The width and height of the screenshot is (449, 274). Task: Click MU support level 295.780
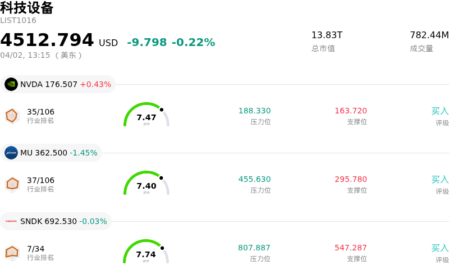coord(351,180)
